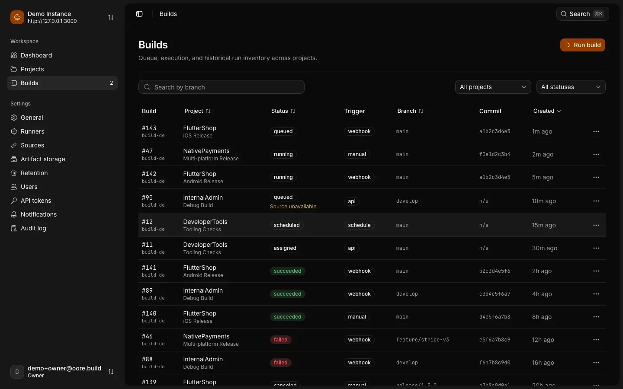Click the succeeded badge on build #141
Viewport: 623px width, 389px height.
point(287,271)
